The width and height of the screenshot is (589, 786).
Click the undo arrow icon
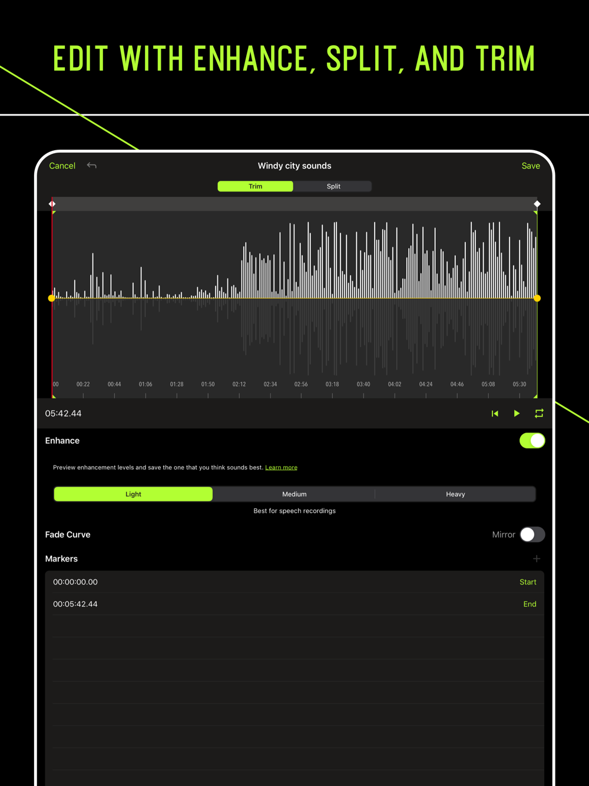pos(91,166)
